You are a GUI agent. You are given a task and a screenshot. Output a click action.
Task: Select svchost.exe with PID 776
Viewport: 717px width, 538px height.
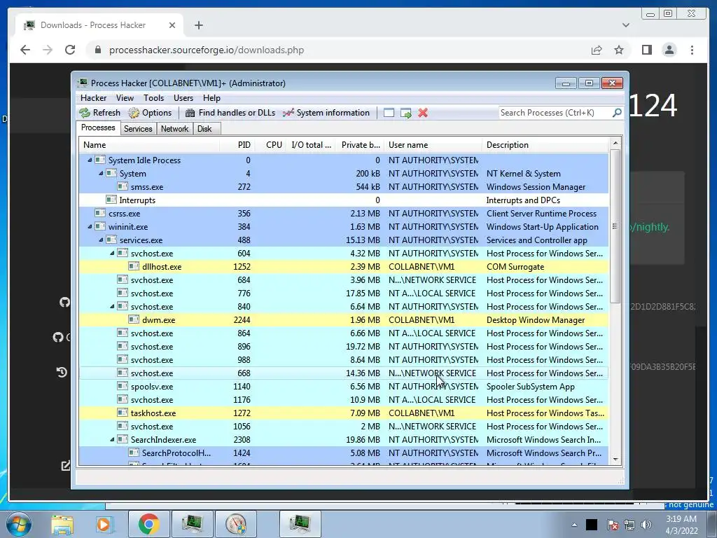[343, 294]
